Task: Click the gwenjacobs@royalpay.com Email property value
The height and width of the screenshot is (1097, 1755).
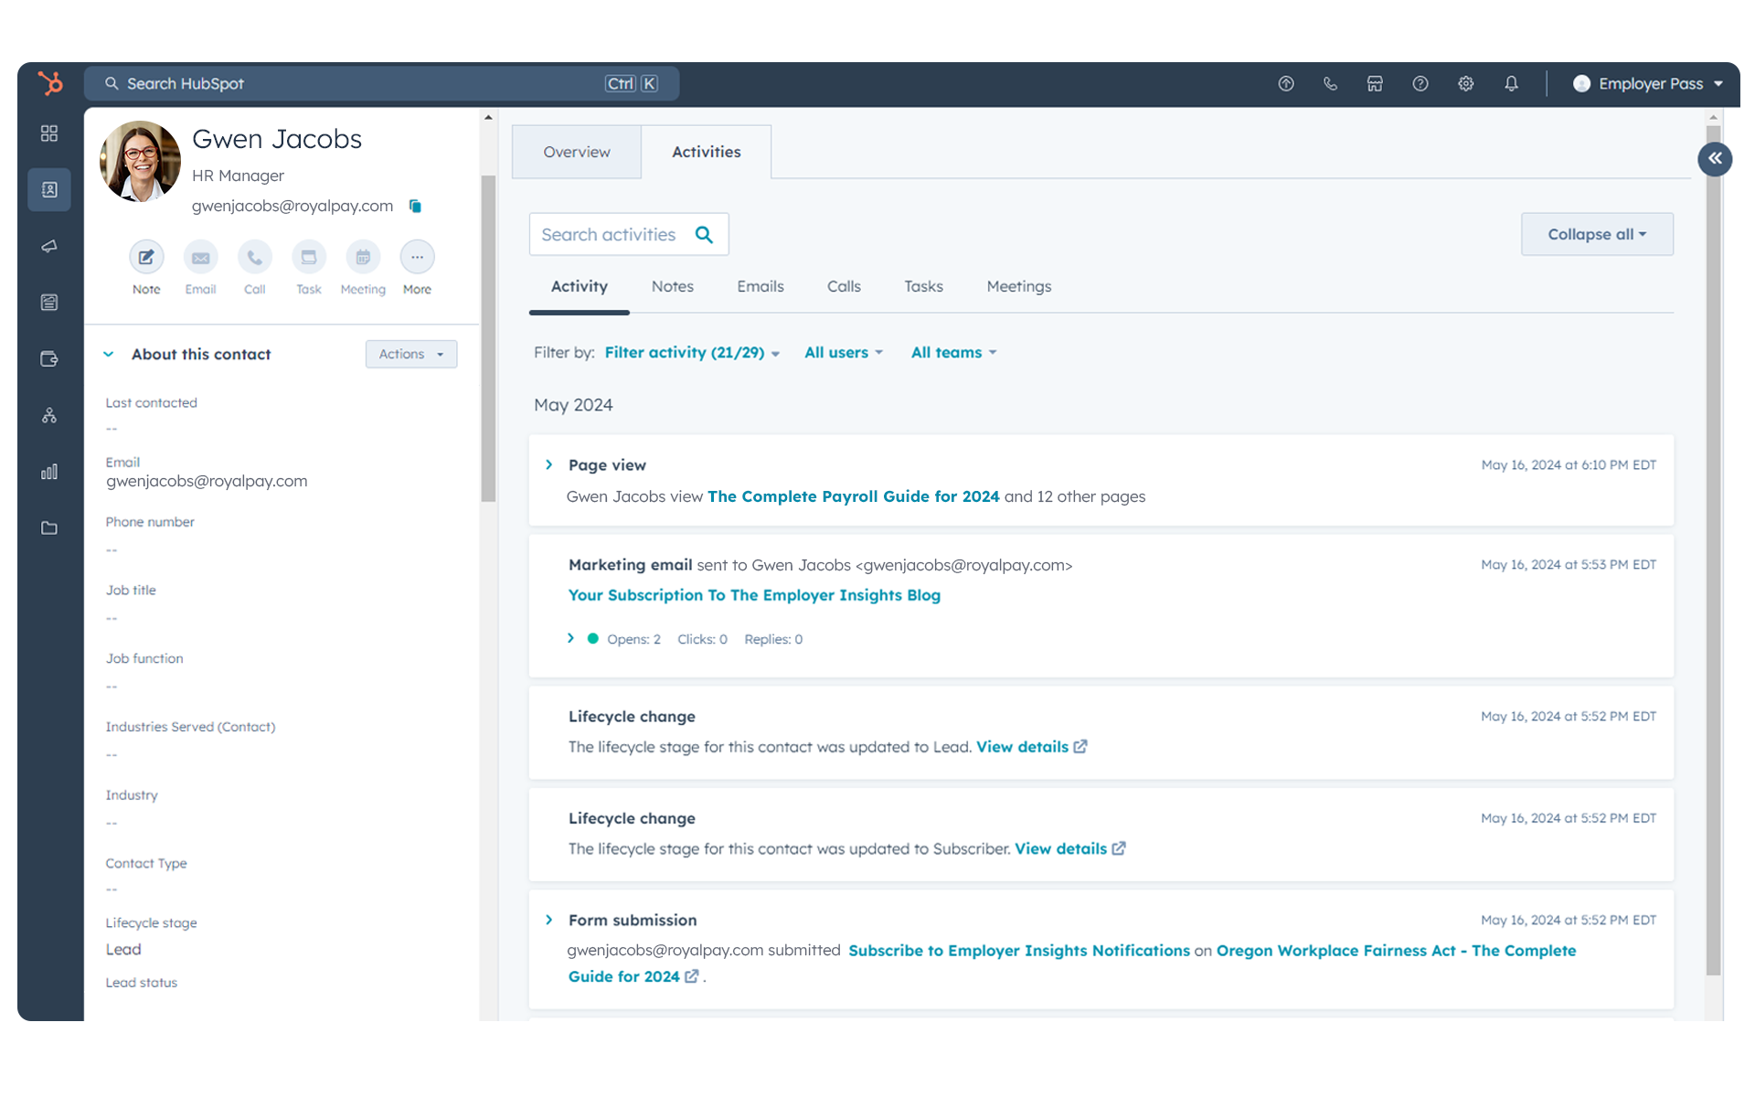Action: click(207, 481)
